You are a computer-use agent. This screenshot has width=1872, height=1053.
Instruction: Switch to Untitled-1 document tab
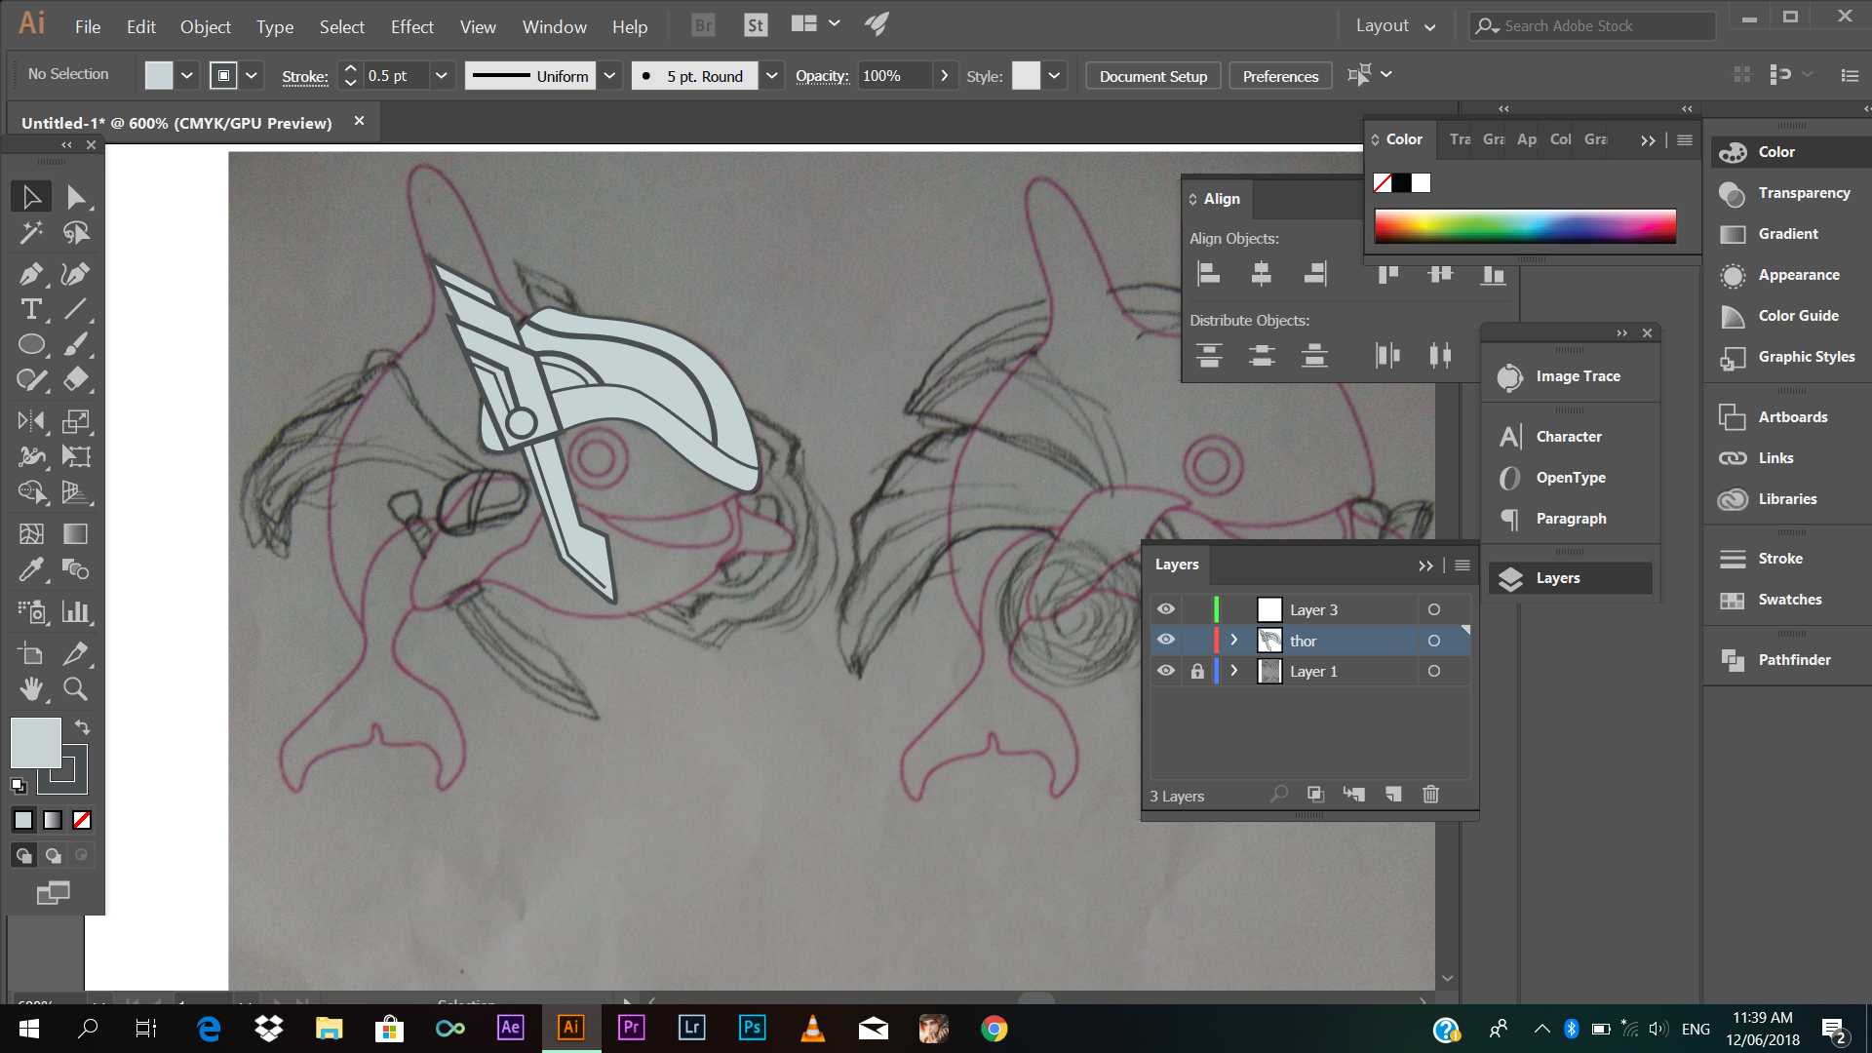[x=176, y=123]
